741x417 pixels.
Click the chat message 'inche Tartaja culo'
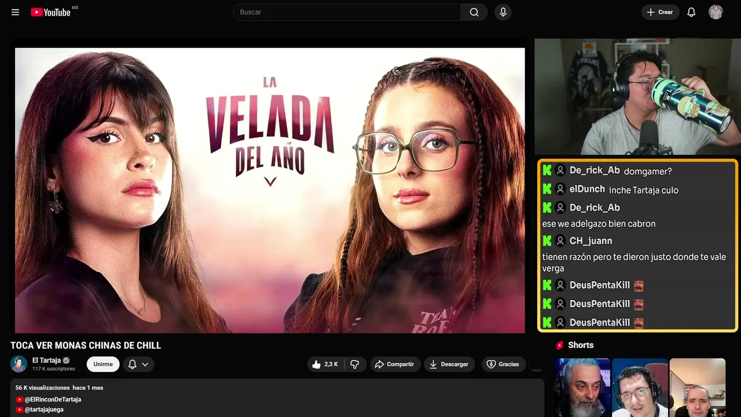tap(644, 190)
